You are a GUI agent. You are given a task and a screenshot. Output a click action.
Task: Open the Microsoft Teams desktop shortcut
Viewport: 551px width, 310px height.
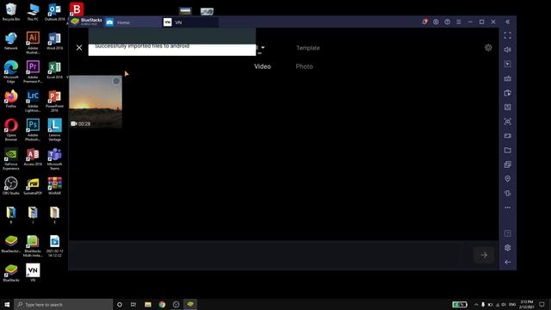tap(54, 158)
